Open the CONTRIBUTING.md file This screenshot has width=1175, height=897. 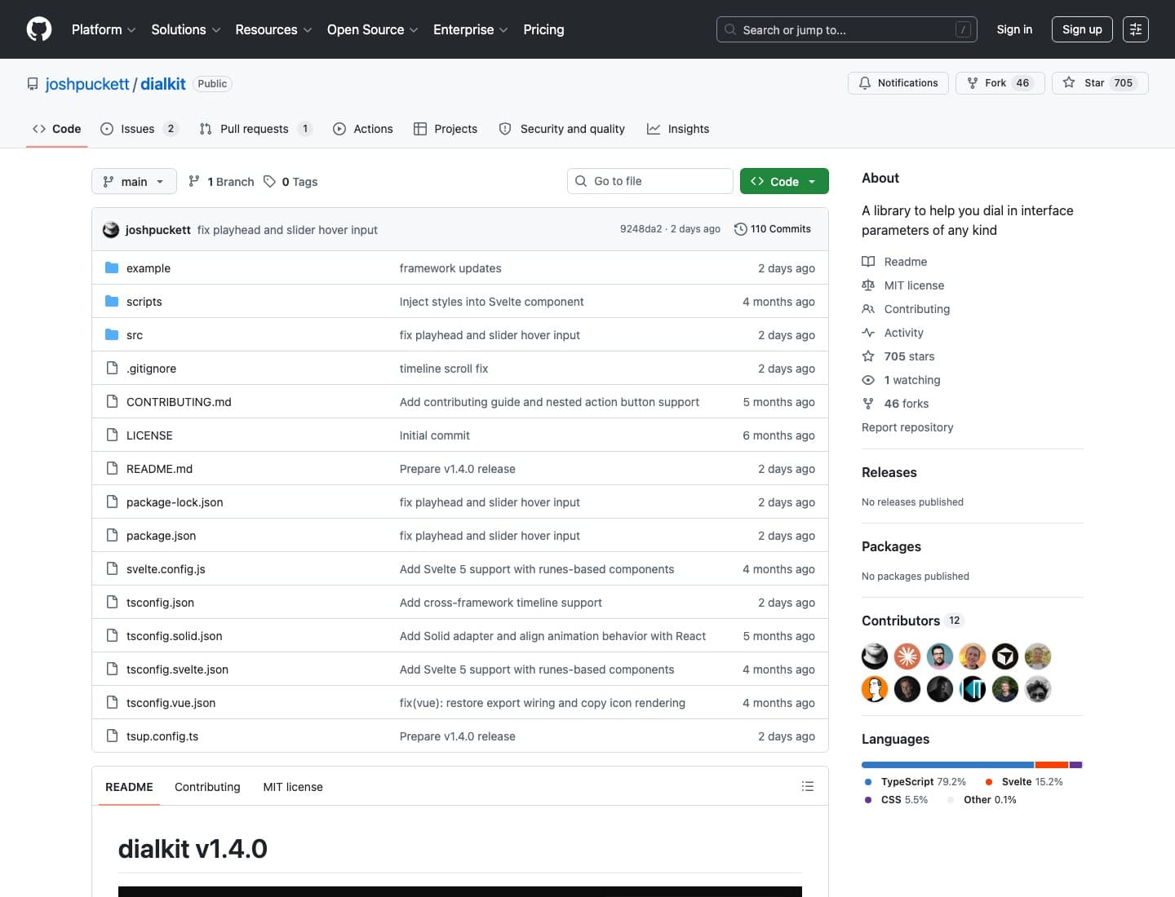(179, 402)
